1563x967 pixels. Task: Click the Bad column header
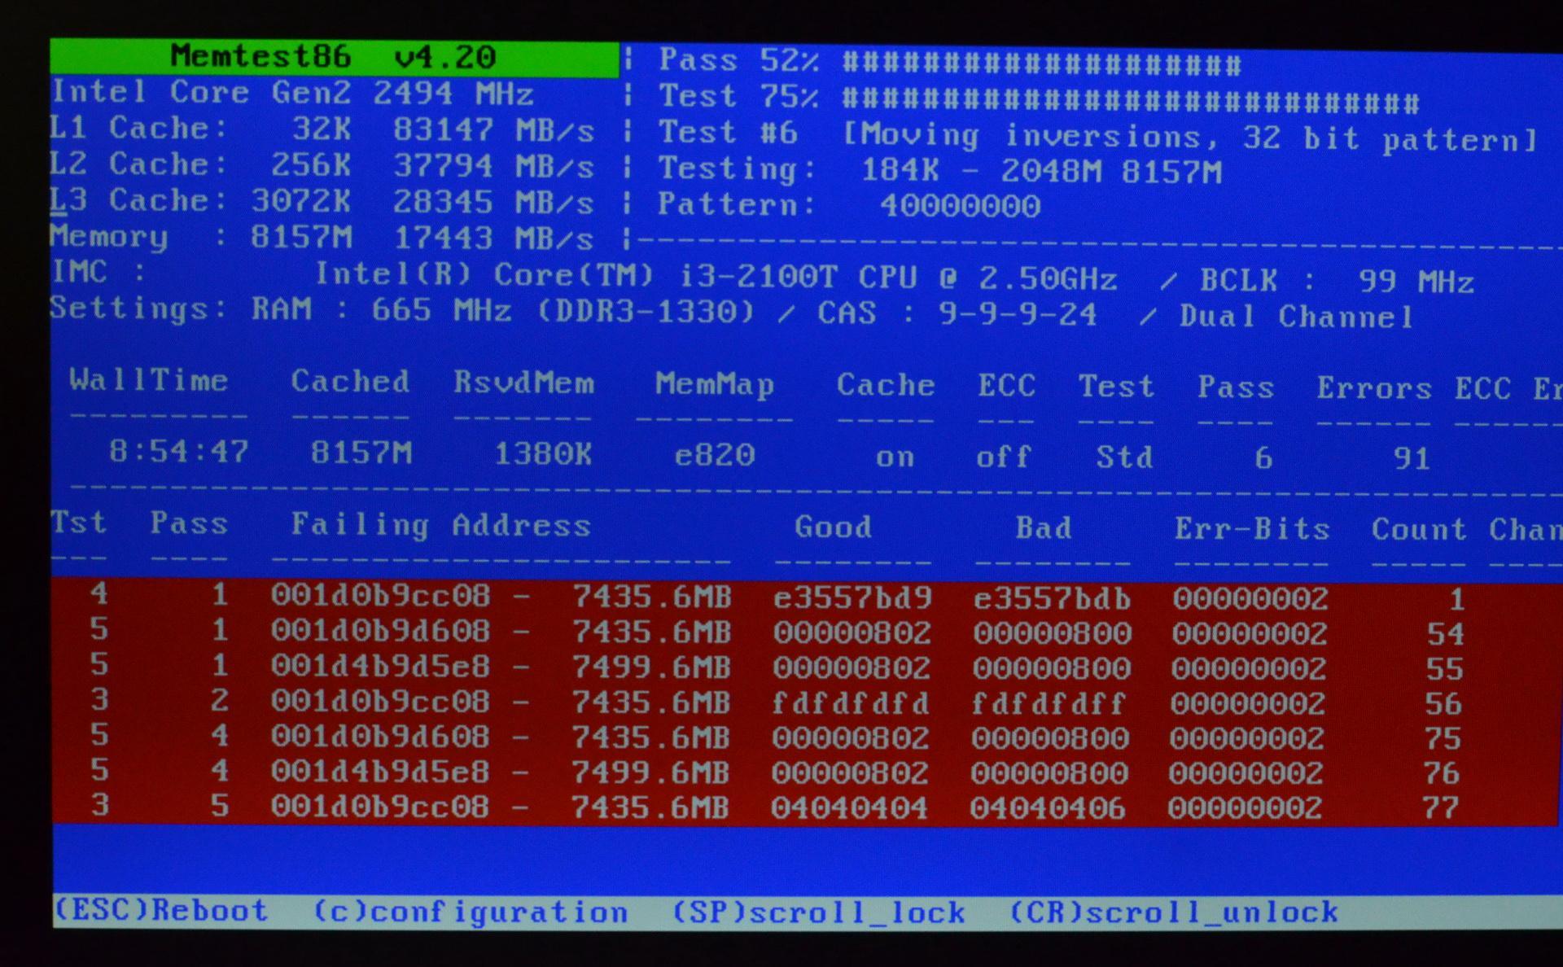click(1044, 529)
